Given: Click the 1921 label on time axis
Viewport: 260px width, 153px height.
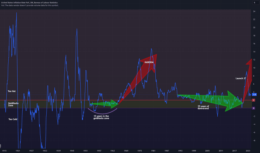Looking at the screenshot, I should tap(18, 151).
